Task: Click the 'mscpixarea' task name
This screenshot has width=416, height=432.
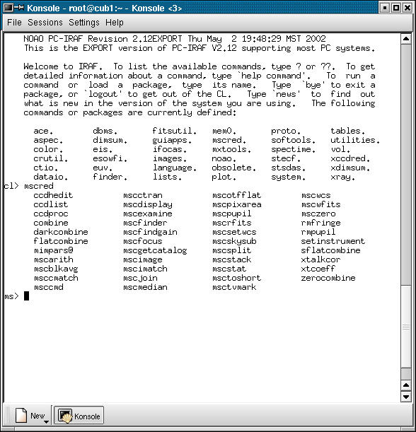Action: (x=236, y=205)
